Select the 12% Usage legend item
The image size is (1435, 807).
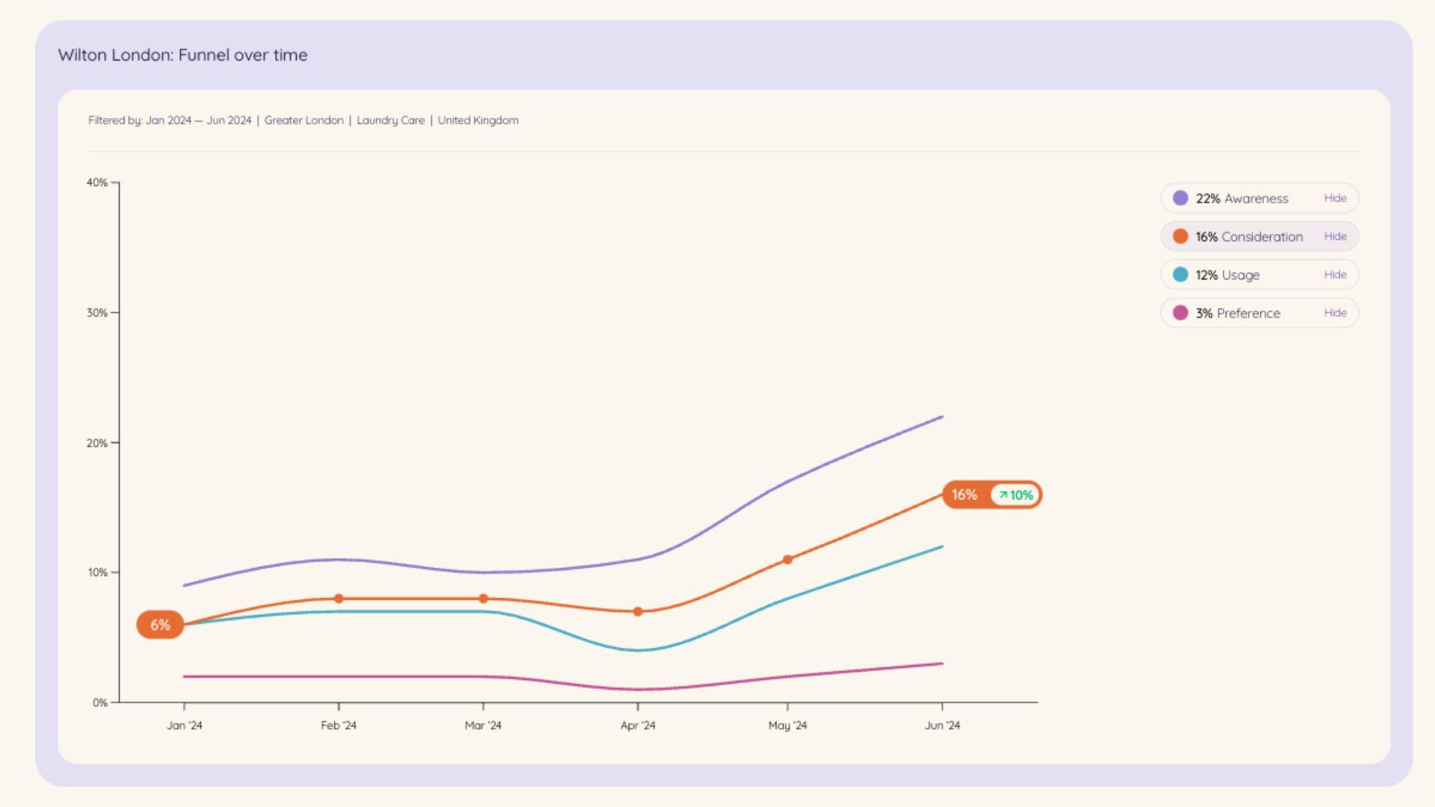coord(1227,275)
